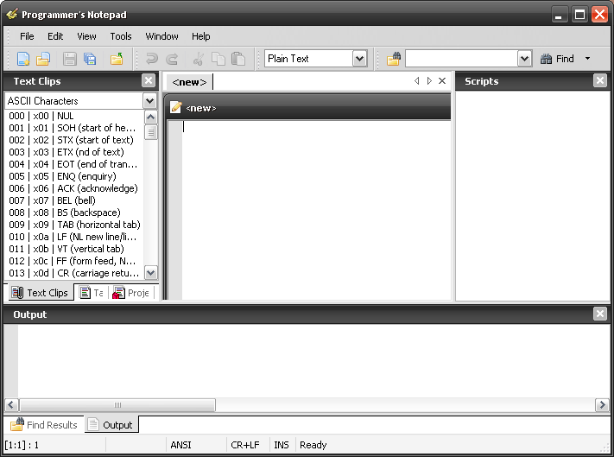This screenshot has width=614, height=457.
Task: Click the Open Project folder icon
Action: click(117, 59)
